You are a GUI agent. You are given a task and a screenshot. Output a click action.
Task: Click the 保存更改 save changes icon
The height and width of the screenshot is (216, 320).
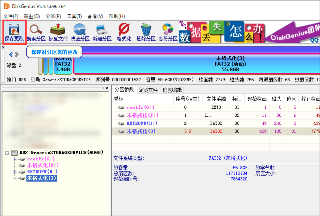tap(14, 32)
